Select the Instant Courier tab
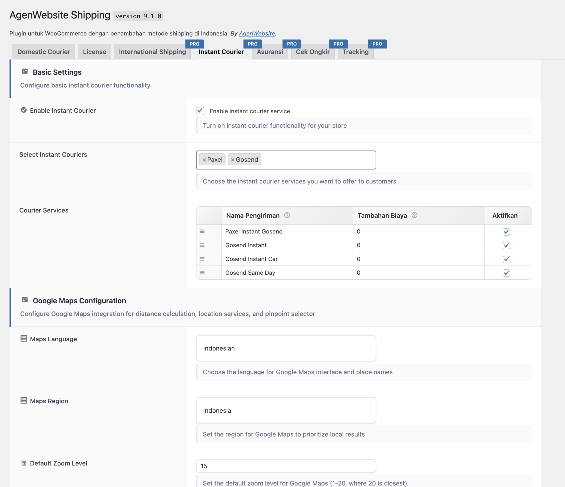565x487 pixels. (x=221, y=52)
